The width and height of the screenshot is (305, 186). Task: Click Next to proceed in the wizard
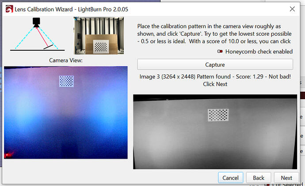(x=286, y=178)
